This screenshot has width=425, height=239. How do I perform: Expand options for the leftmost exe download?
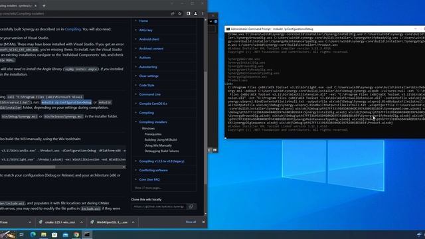click(x=30, y=222)
